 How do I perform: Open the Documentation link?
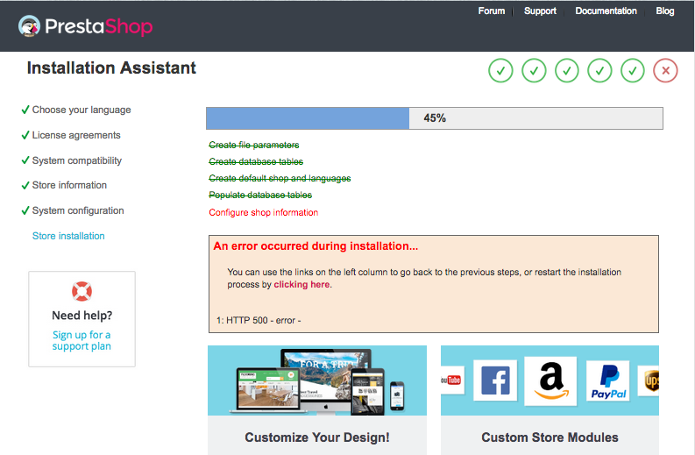[606, 11]
